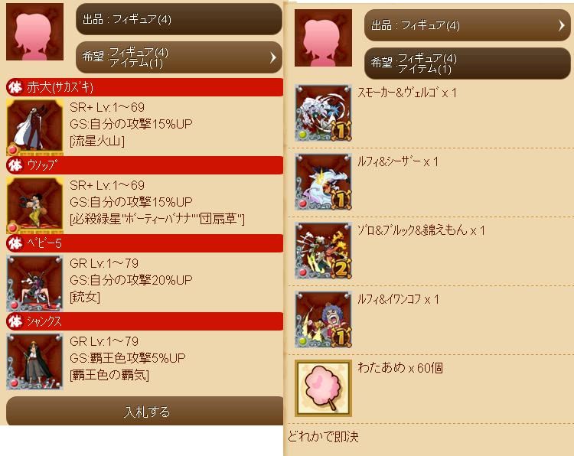Screen dimensions: 574x456
Task: Open the 赤犬(サカズキ) figure icon
Action: click(x=34, y=127)
